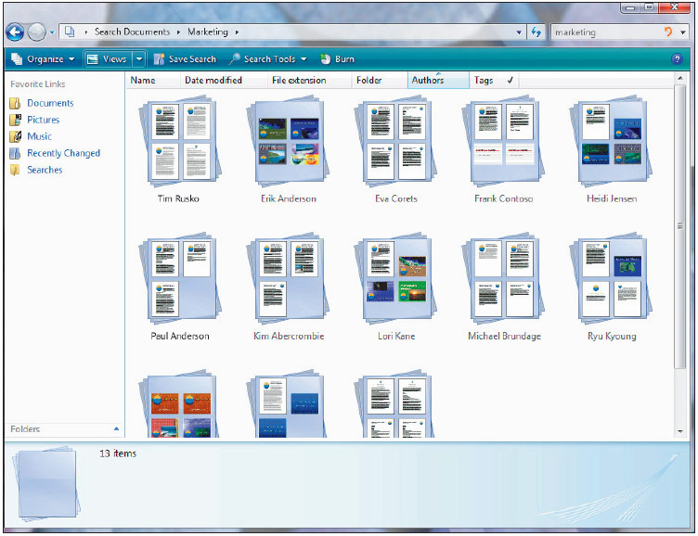The height and width of the screenshot is (536, 698).
Task: Open the Search Tools dropdown menu
Action: pyautogui.click(x=268, y=58)
